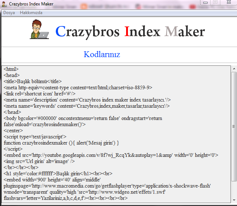This screenshot has height=206, width=237.
Task: Click the </script> line
Action: [13, 149]
